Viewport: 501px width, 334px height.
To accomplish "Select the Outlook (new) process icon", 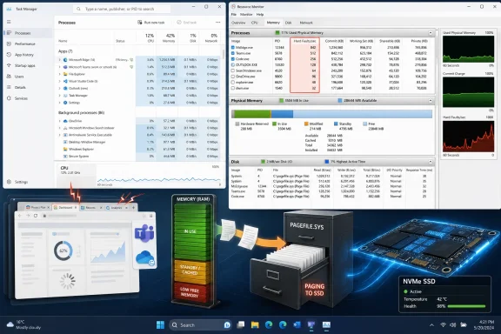I will [x=65, y=88].
